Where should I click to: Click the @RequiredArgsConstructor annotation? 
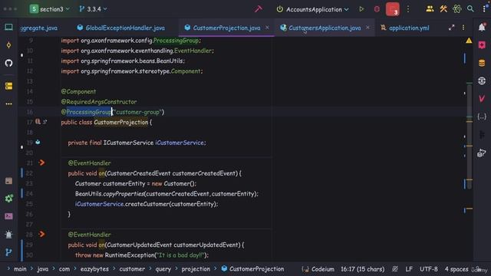[99, 102]
